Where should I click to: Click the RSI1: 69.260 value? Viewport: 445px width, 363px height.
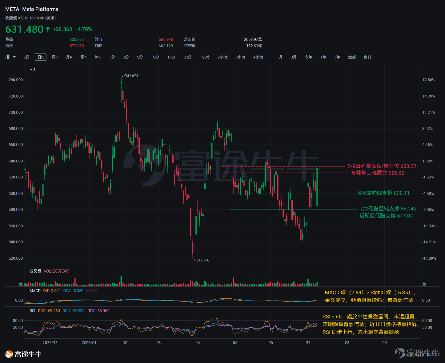49,311
